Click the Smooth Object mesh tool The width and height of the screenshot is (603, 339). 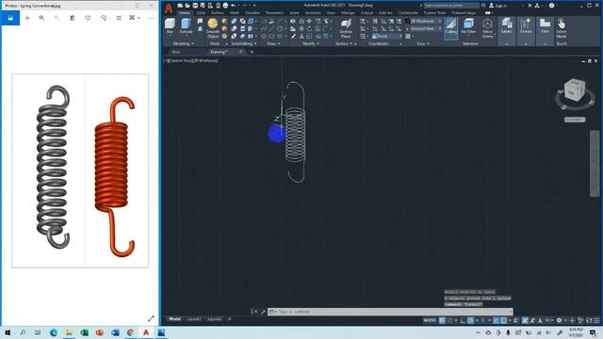(x=213, y=27)
